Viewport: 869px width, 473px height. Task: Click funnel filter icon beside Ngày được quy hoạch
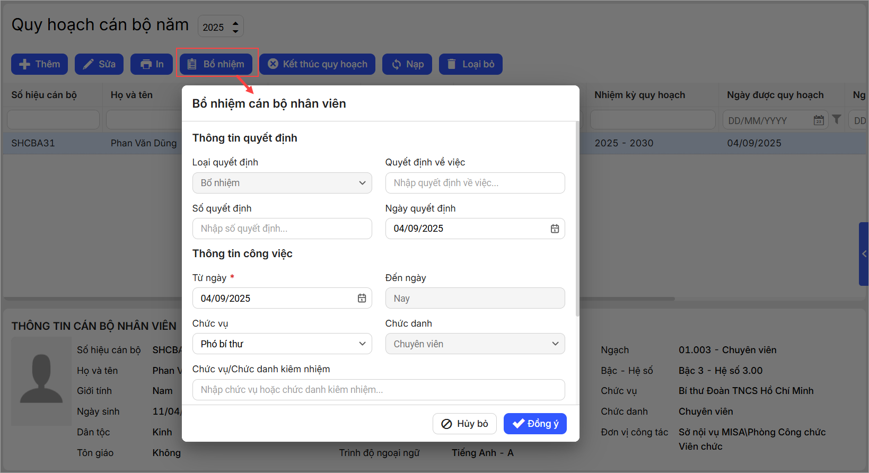coord(837,120)
